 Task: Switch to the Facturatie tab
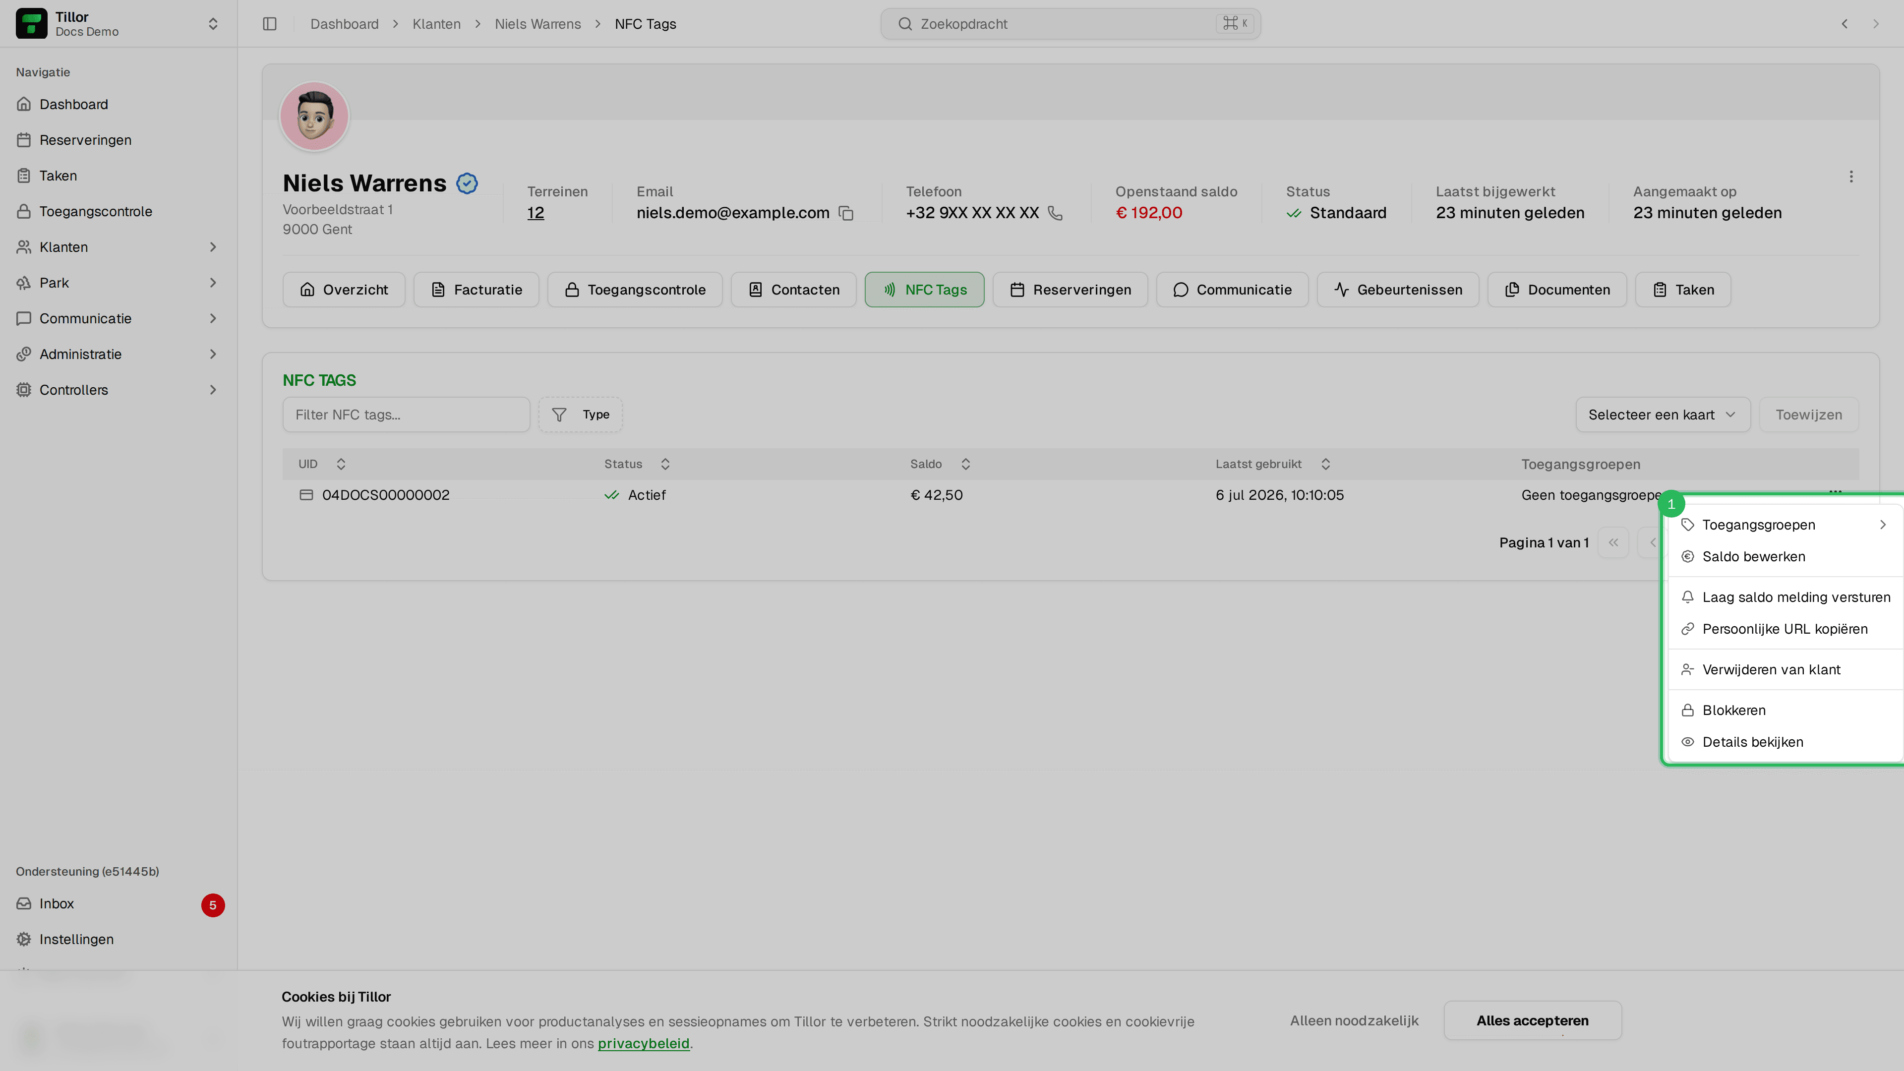(x=476, y=290)
